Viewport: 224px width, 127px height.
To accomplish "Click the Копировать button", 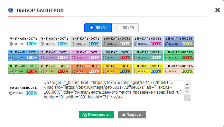I will (96, 115).
